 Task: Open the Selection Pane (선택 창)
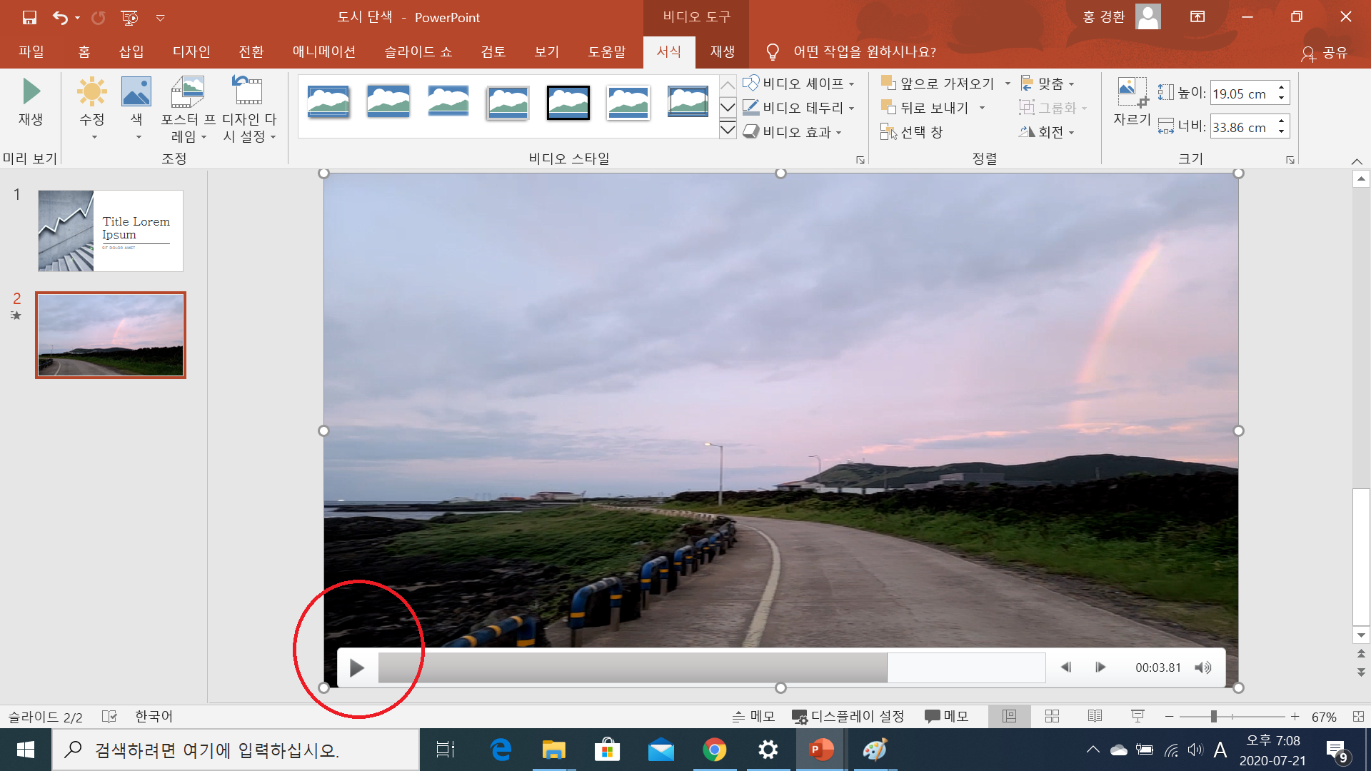click(913, 132)
